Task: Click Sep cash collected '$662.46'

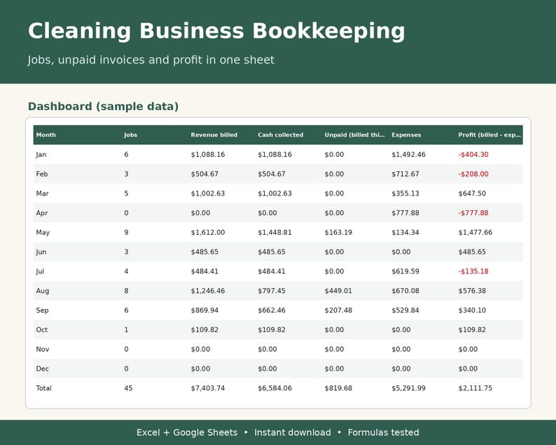Action: tap(272, 310)
